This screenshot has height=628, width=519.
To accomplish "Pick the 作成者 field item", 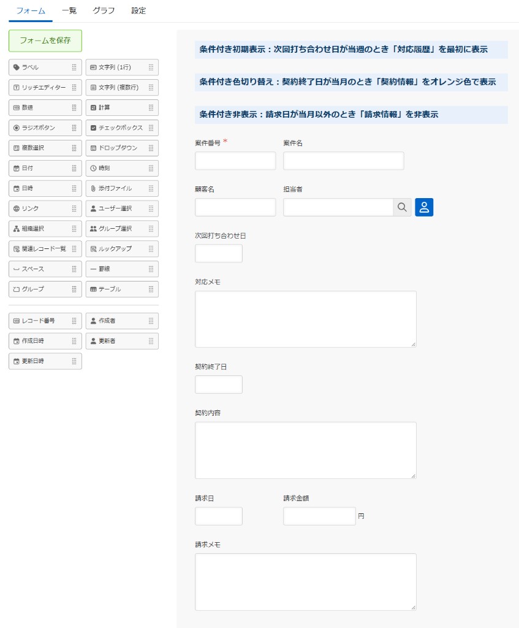I will (122, 321).
